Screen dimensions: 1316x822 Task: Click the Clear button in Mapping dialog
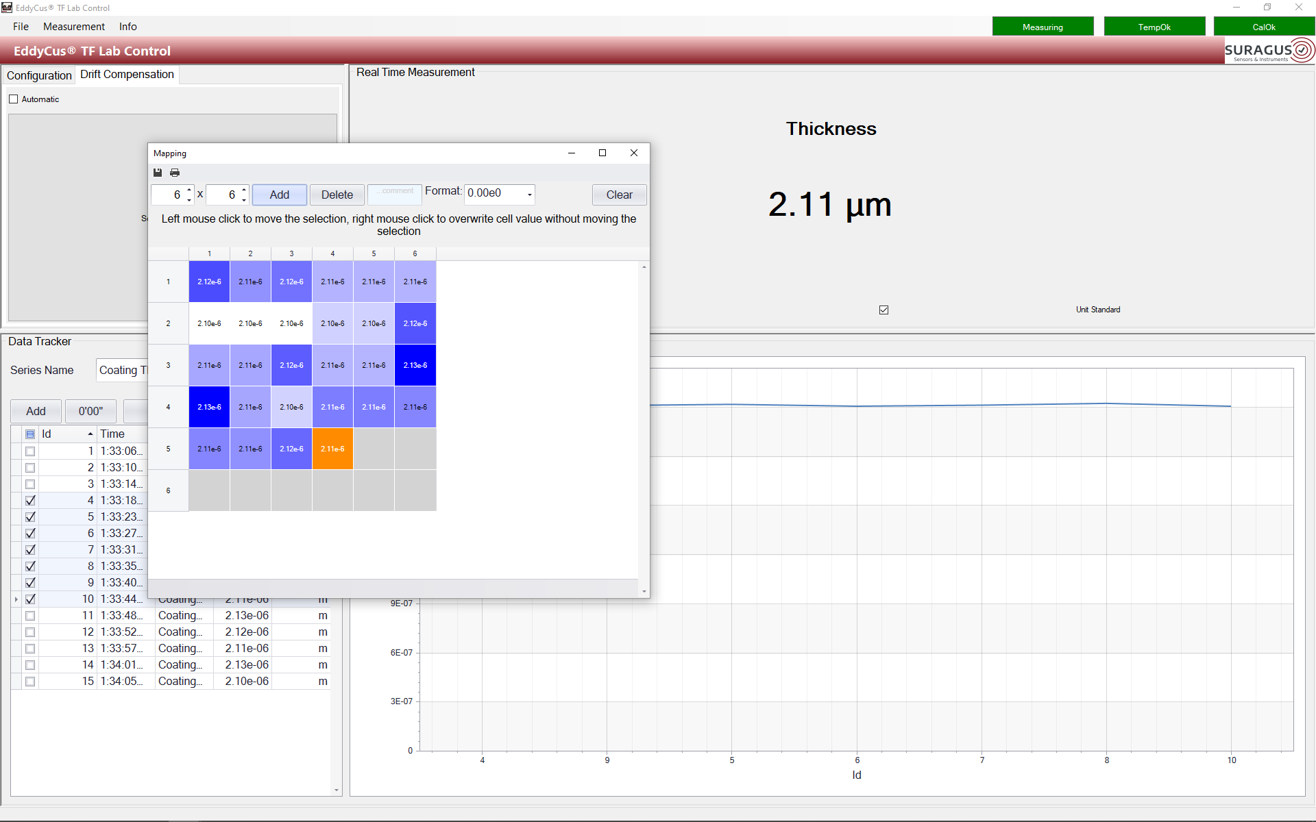pyautogui.click(x=619, y=194)
